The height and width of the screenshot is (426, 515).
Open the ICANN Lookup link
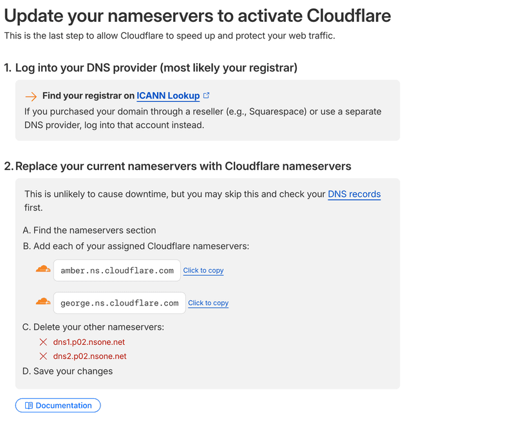click(x=168, y=95)
